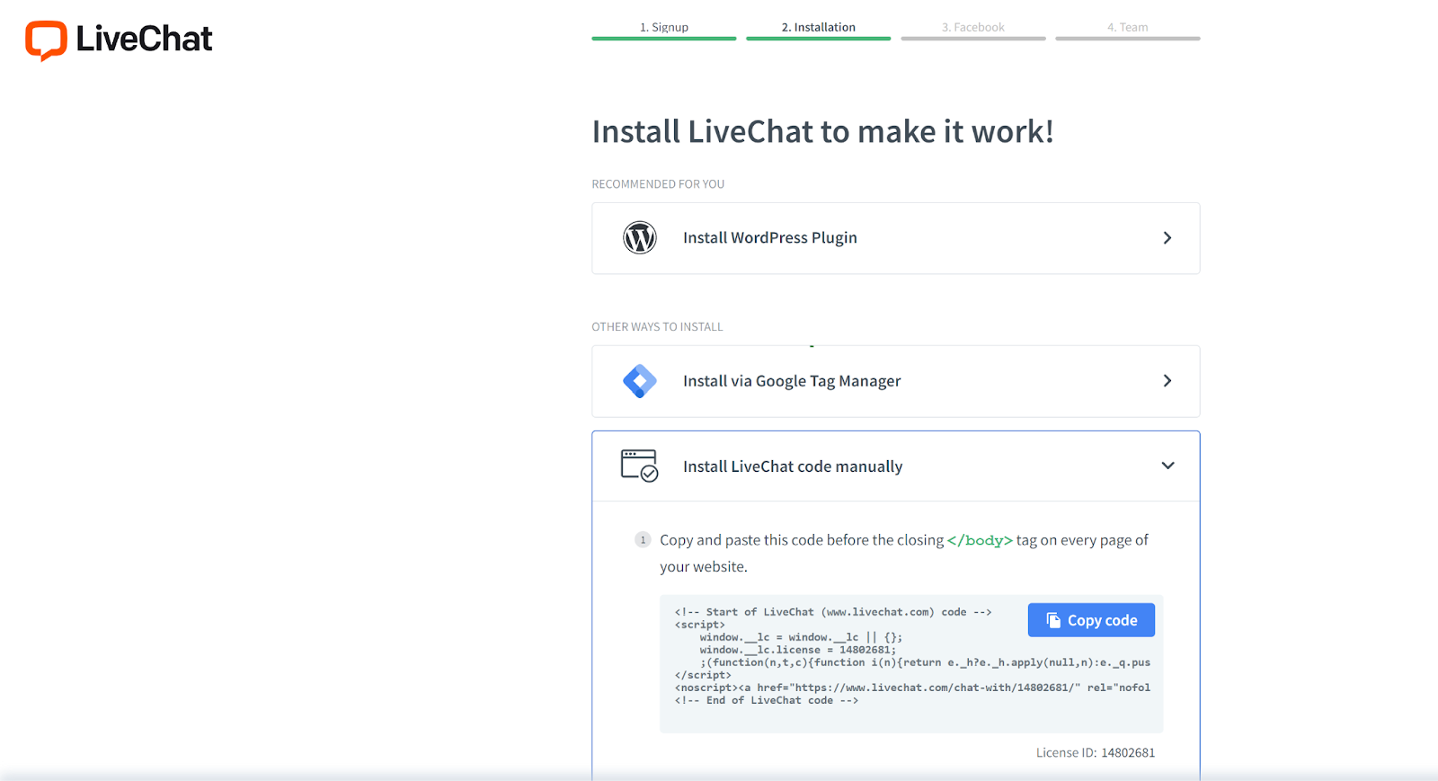The image size is (1438, 781).
Task: Open Install WordPress Plugin chevron arrow
Action: tap(1167, 238)
